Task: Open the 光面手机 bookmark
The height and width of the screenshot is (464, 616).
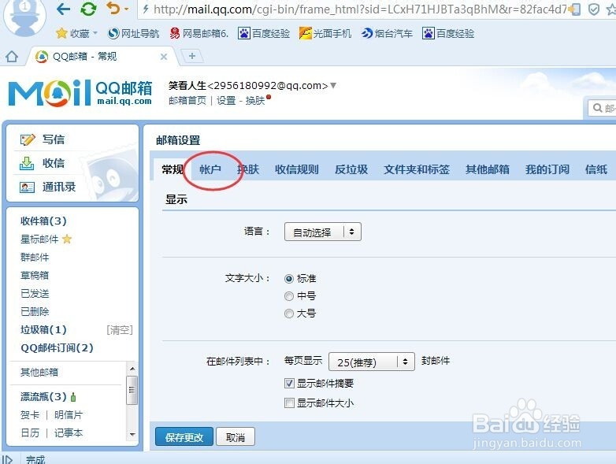Action: [x=325, y=34]
